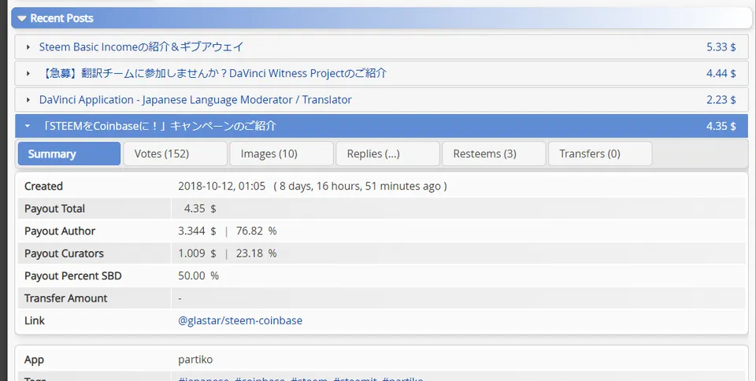The height and width of the screenshot is (381, 756).
Task: Click the Transfer Amount label
Action: pyautogui.click(x=65, y=298)
